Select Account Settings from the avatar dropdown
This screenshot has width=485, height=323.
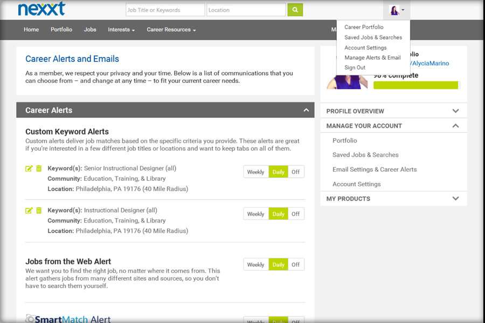(x=365, y=48)
